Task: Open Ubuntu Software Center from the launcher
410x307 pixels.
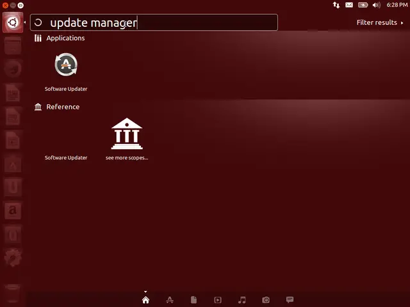Action: (13, 164)
